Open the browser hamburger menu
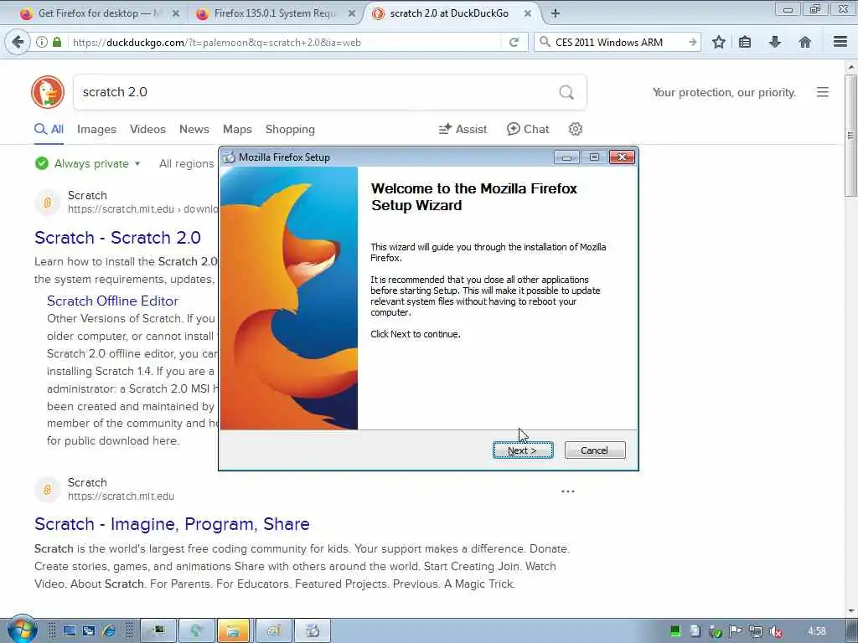This screenshot has height=643, width=858. click(x=840, y=42)
